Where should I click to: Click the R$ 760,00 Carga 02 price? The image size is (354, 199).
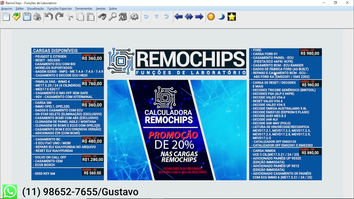click(92, 84)
